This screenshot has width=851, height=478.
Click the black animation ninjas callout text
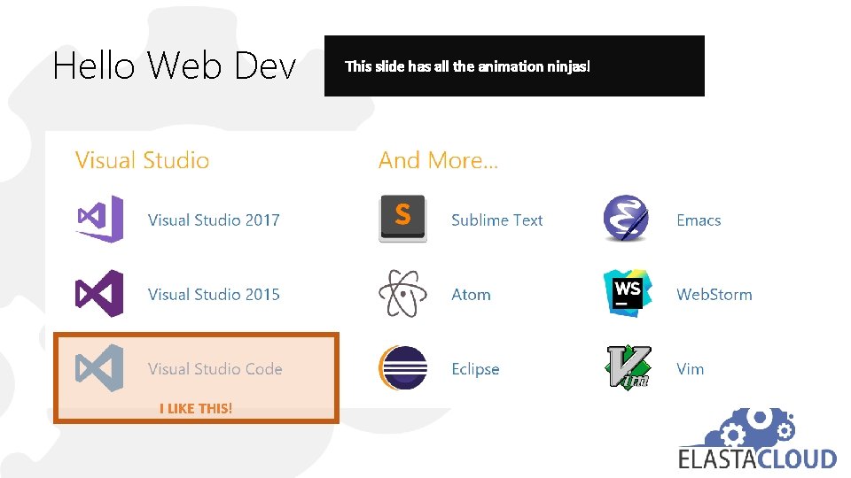[x=467, y=66]
